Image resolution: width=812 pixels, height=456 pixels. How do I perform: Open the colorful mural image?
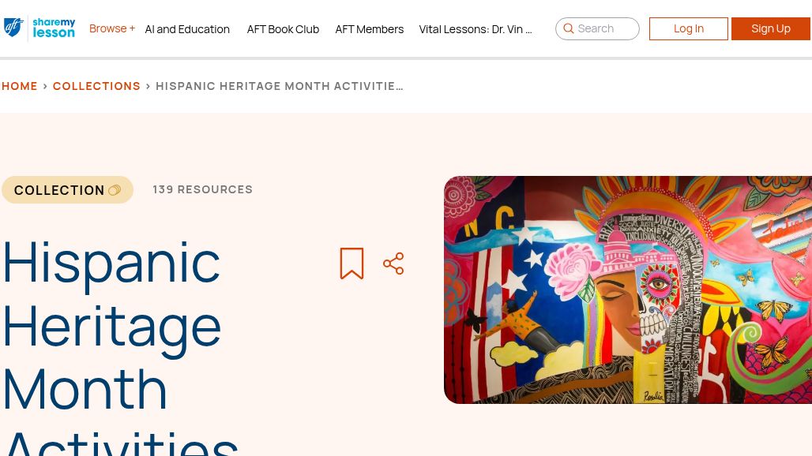pos(628,290)
